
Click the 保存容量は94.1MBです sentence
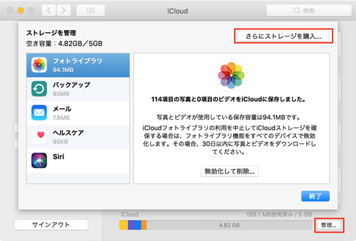pyautogui.click(x=228, y=117)
